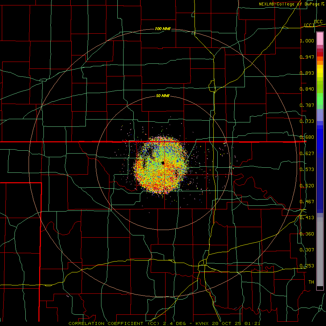
Task: Click the 0.360 color scale label
Action: point(307,234)
